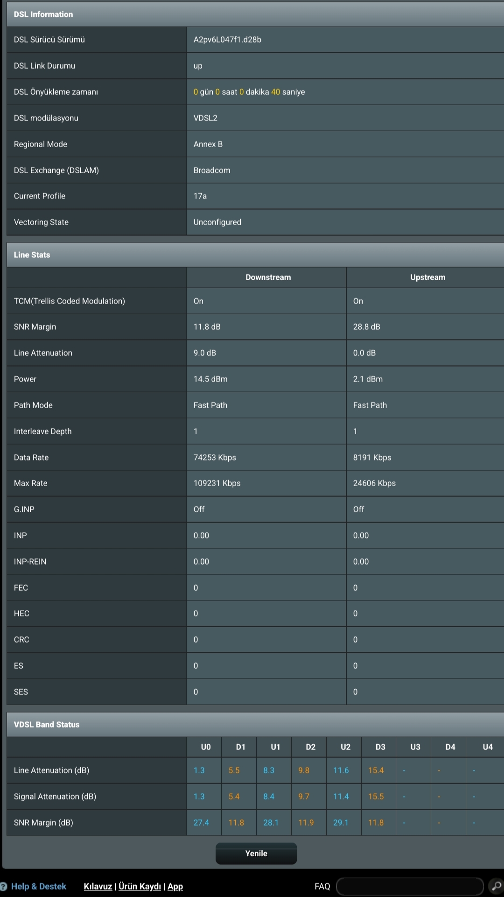Select the U0 band column header
The width and height of the screenshot is (504, 897).
pyautogui.click(x=206, y=747)
